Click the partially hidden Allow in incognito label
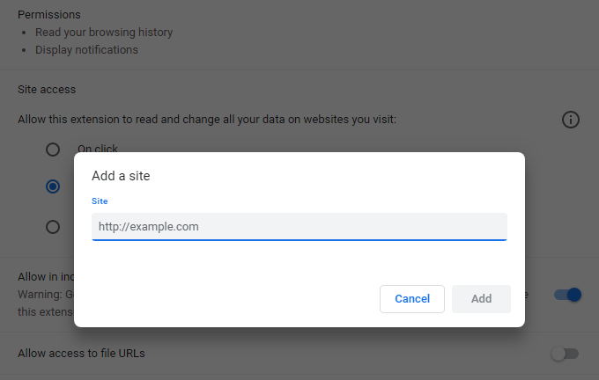This screenshot has width=599, height=380. pyautogui.click(x=46, y=276)
